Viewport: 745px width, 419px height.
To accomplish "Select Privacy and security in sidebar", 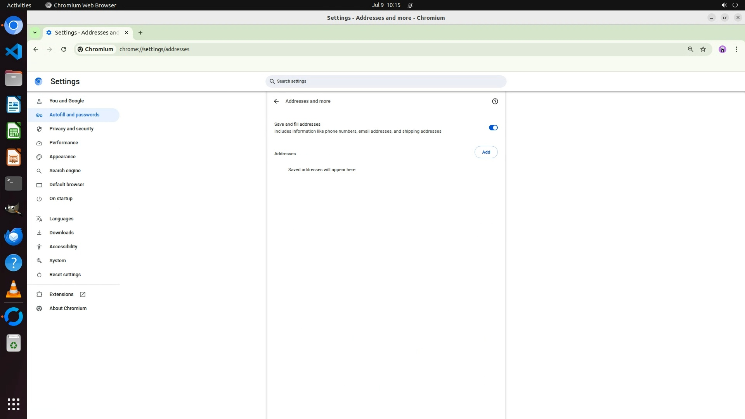I will pyautogui.click(x=71, y=129).
